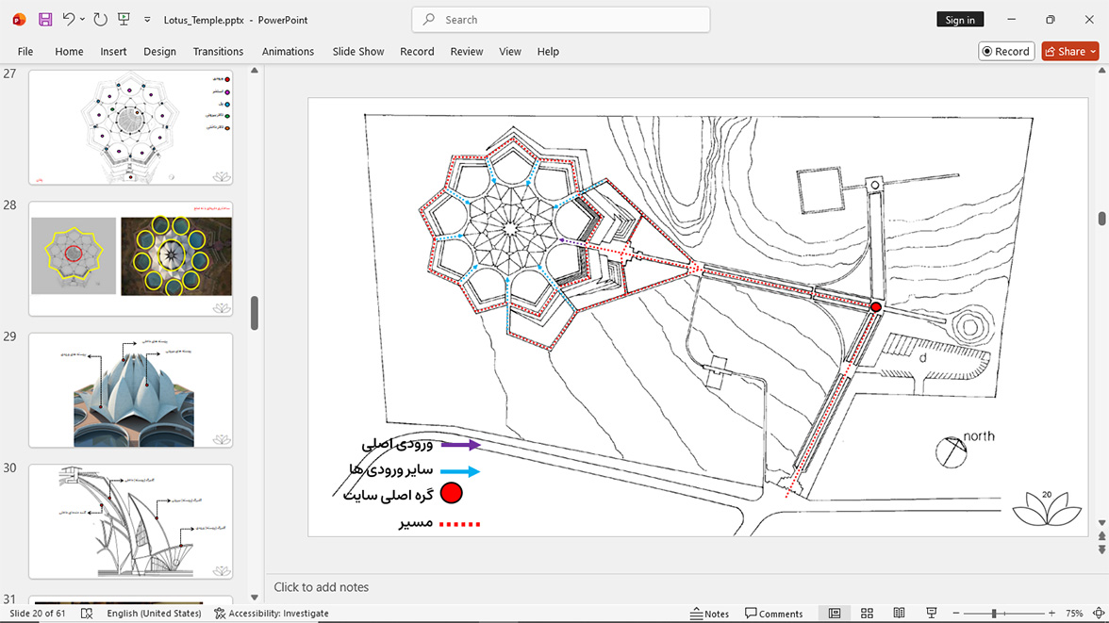The image size is (1109, 623).
Task: Click the Redo icon in the title bar
Action: click(100, 20)
